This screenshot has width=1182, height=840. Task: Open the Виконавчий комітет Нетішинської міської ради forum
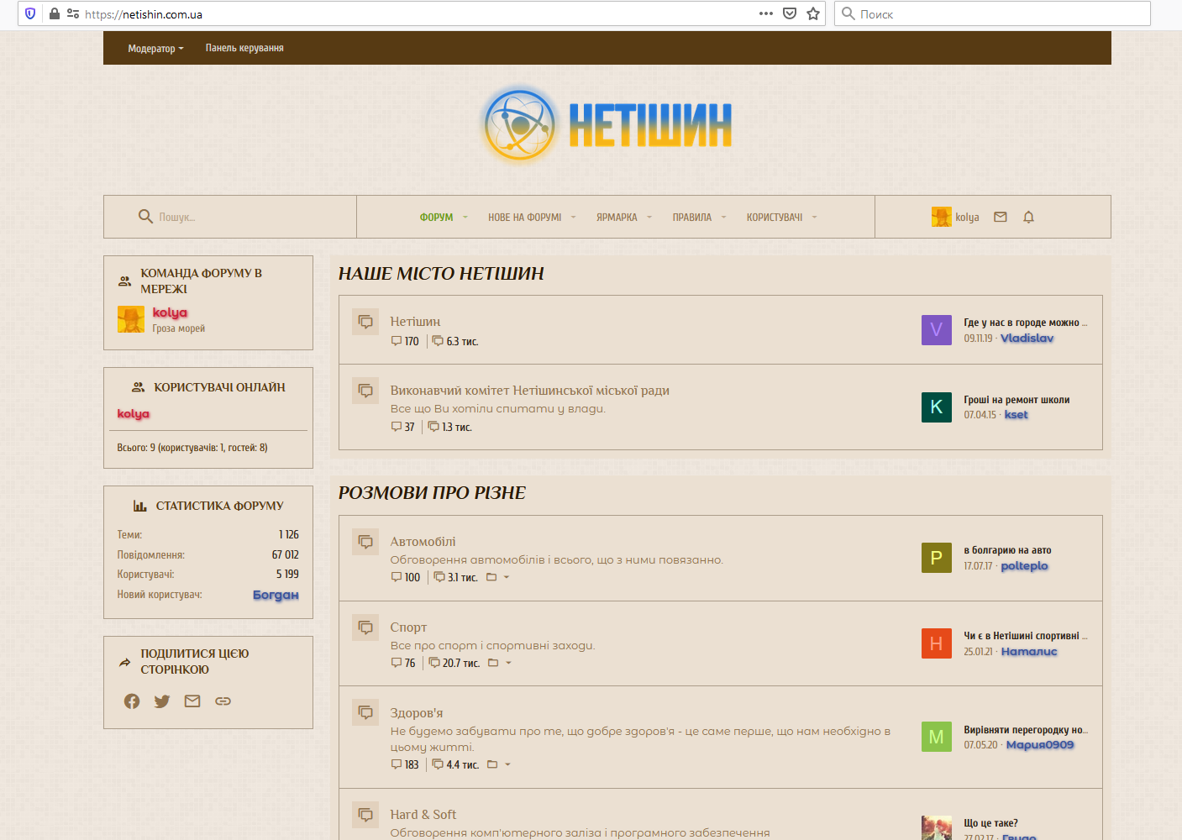click(x=529, y=391)
